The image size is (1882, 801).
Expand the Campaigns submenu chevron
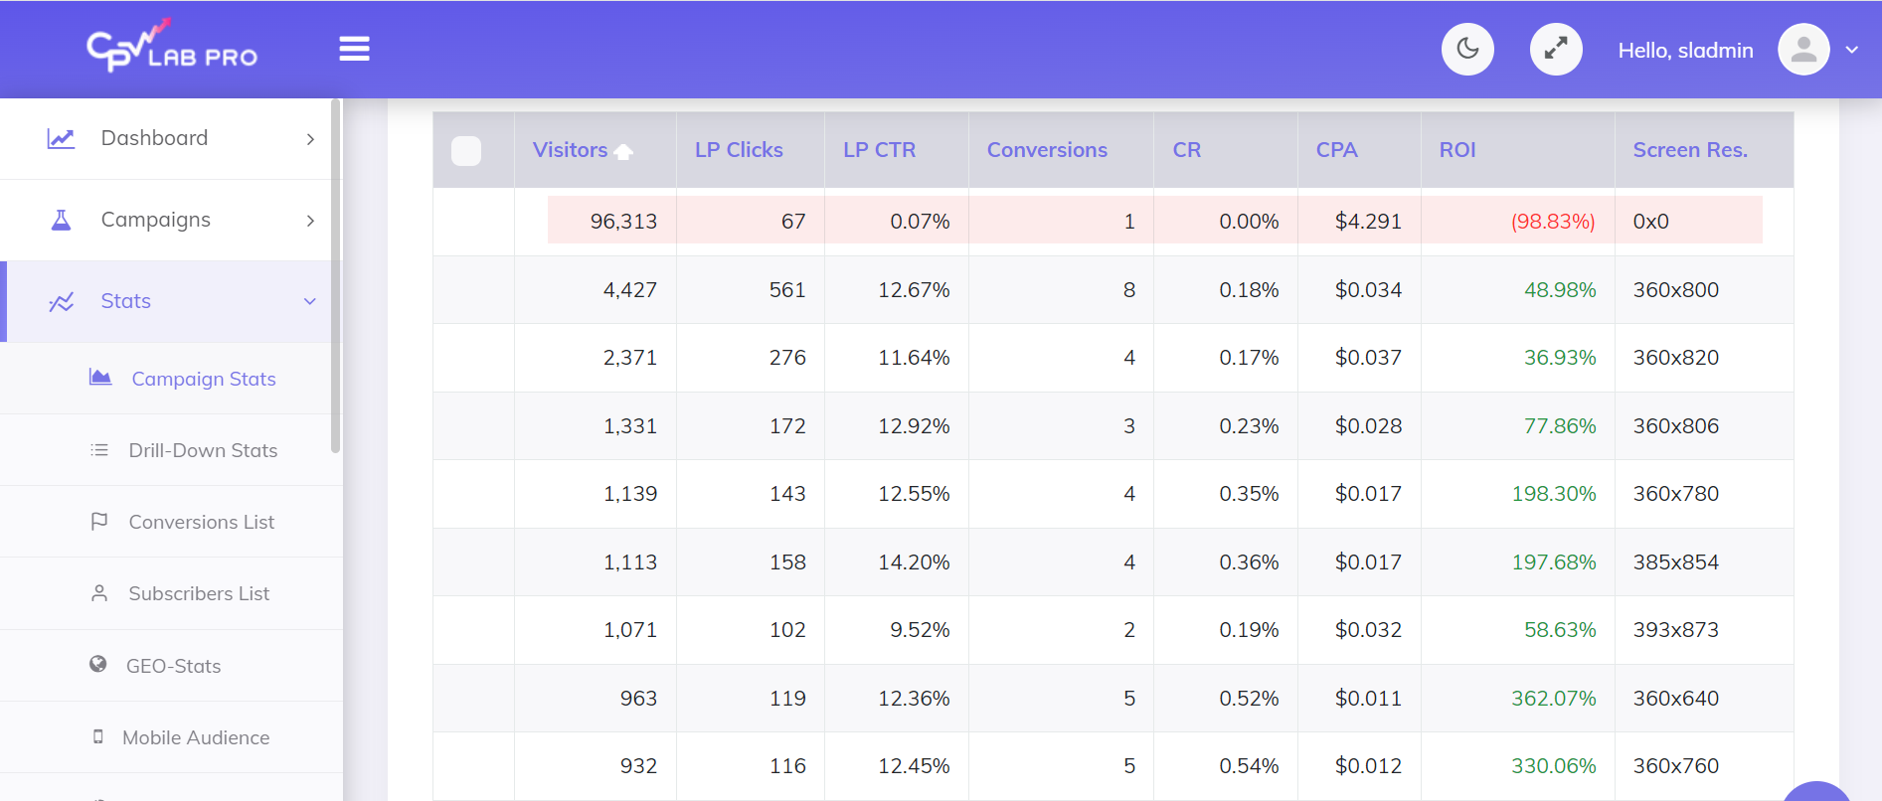[x=310, y=221]
